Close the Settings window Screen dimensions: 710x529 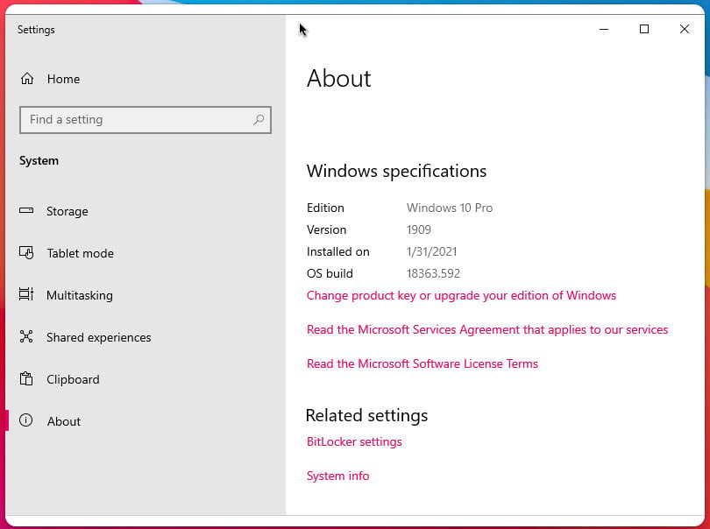click(x=685, y=30)
